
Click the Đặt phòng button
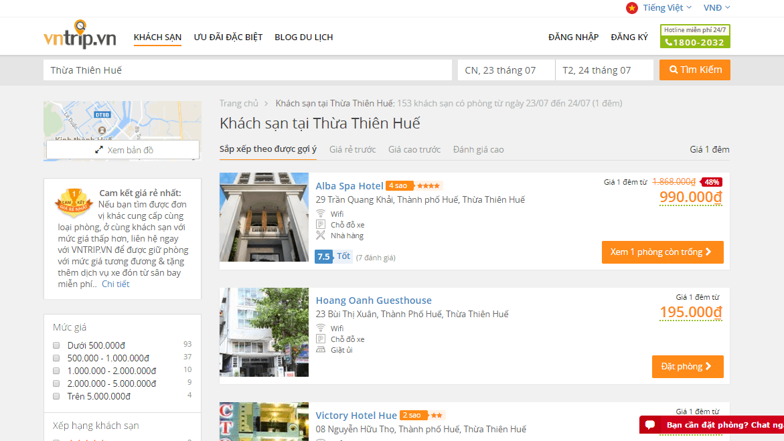coord(688,367)
